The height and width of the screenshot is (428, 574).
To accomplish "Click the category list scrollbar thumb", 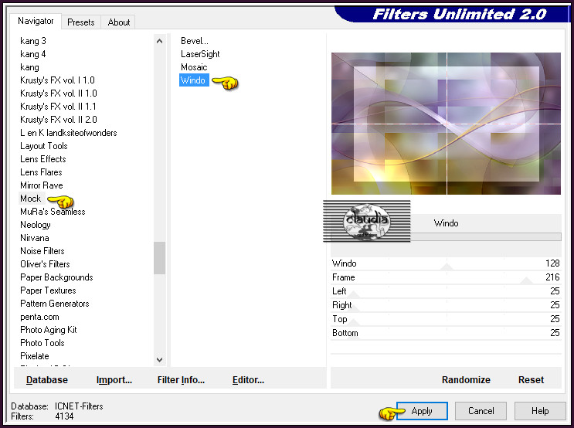I will (x=159, y=258).
